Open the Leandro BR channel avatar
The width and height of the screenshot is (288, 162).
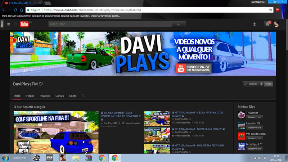241,125
